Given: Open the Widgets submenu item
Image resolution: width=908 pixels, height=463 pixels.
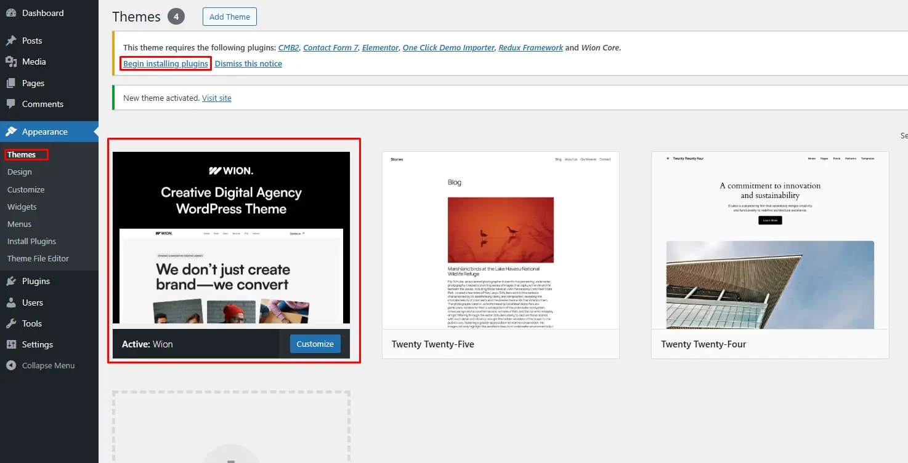Looking at the screenshot, I should point(22,207).
